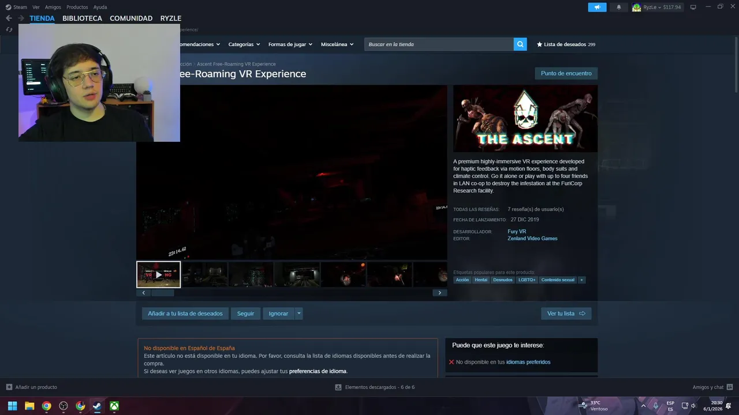Play the first video trailer thumbnail
The height and width of the screenshot is (415, 739).
[x=159, y=274]
